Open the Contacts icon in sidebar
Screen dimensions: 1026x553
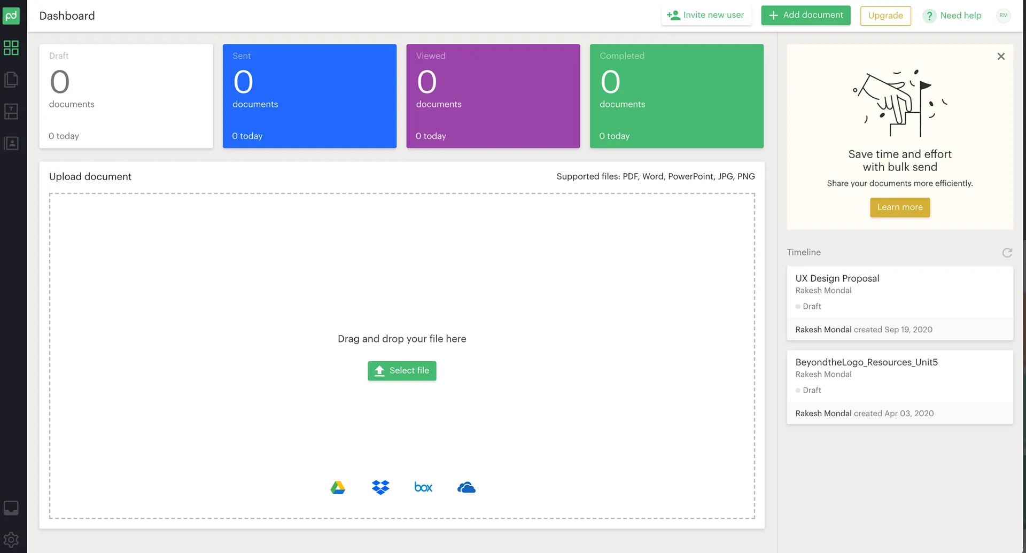11,143
